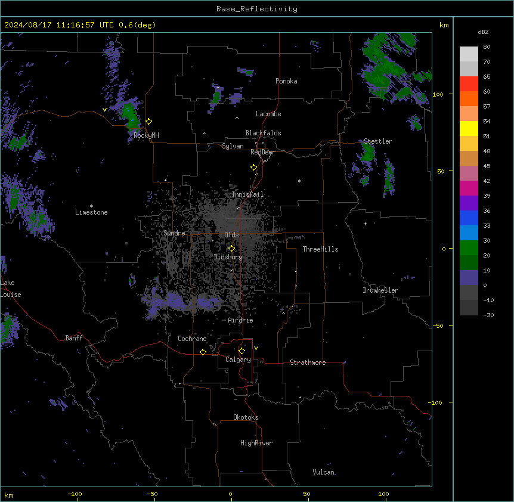The height and width of the screenshot is (502, 514).
Task: Select the blue 36–33 dBZ legend swatch
Action: coord(469,218)
